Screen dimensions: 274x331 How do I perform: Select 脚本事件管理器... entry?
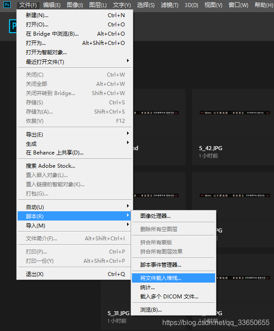[x=173, y=265]
